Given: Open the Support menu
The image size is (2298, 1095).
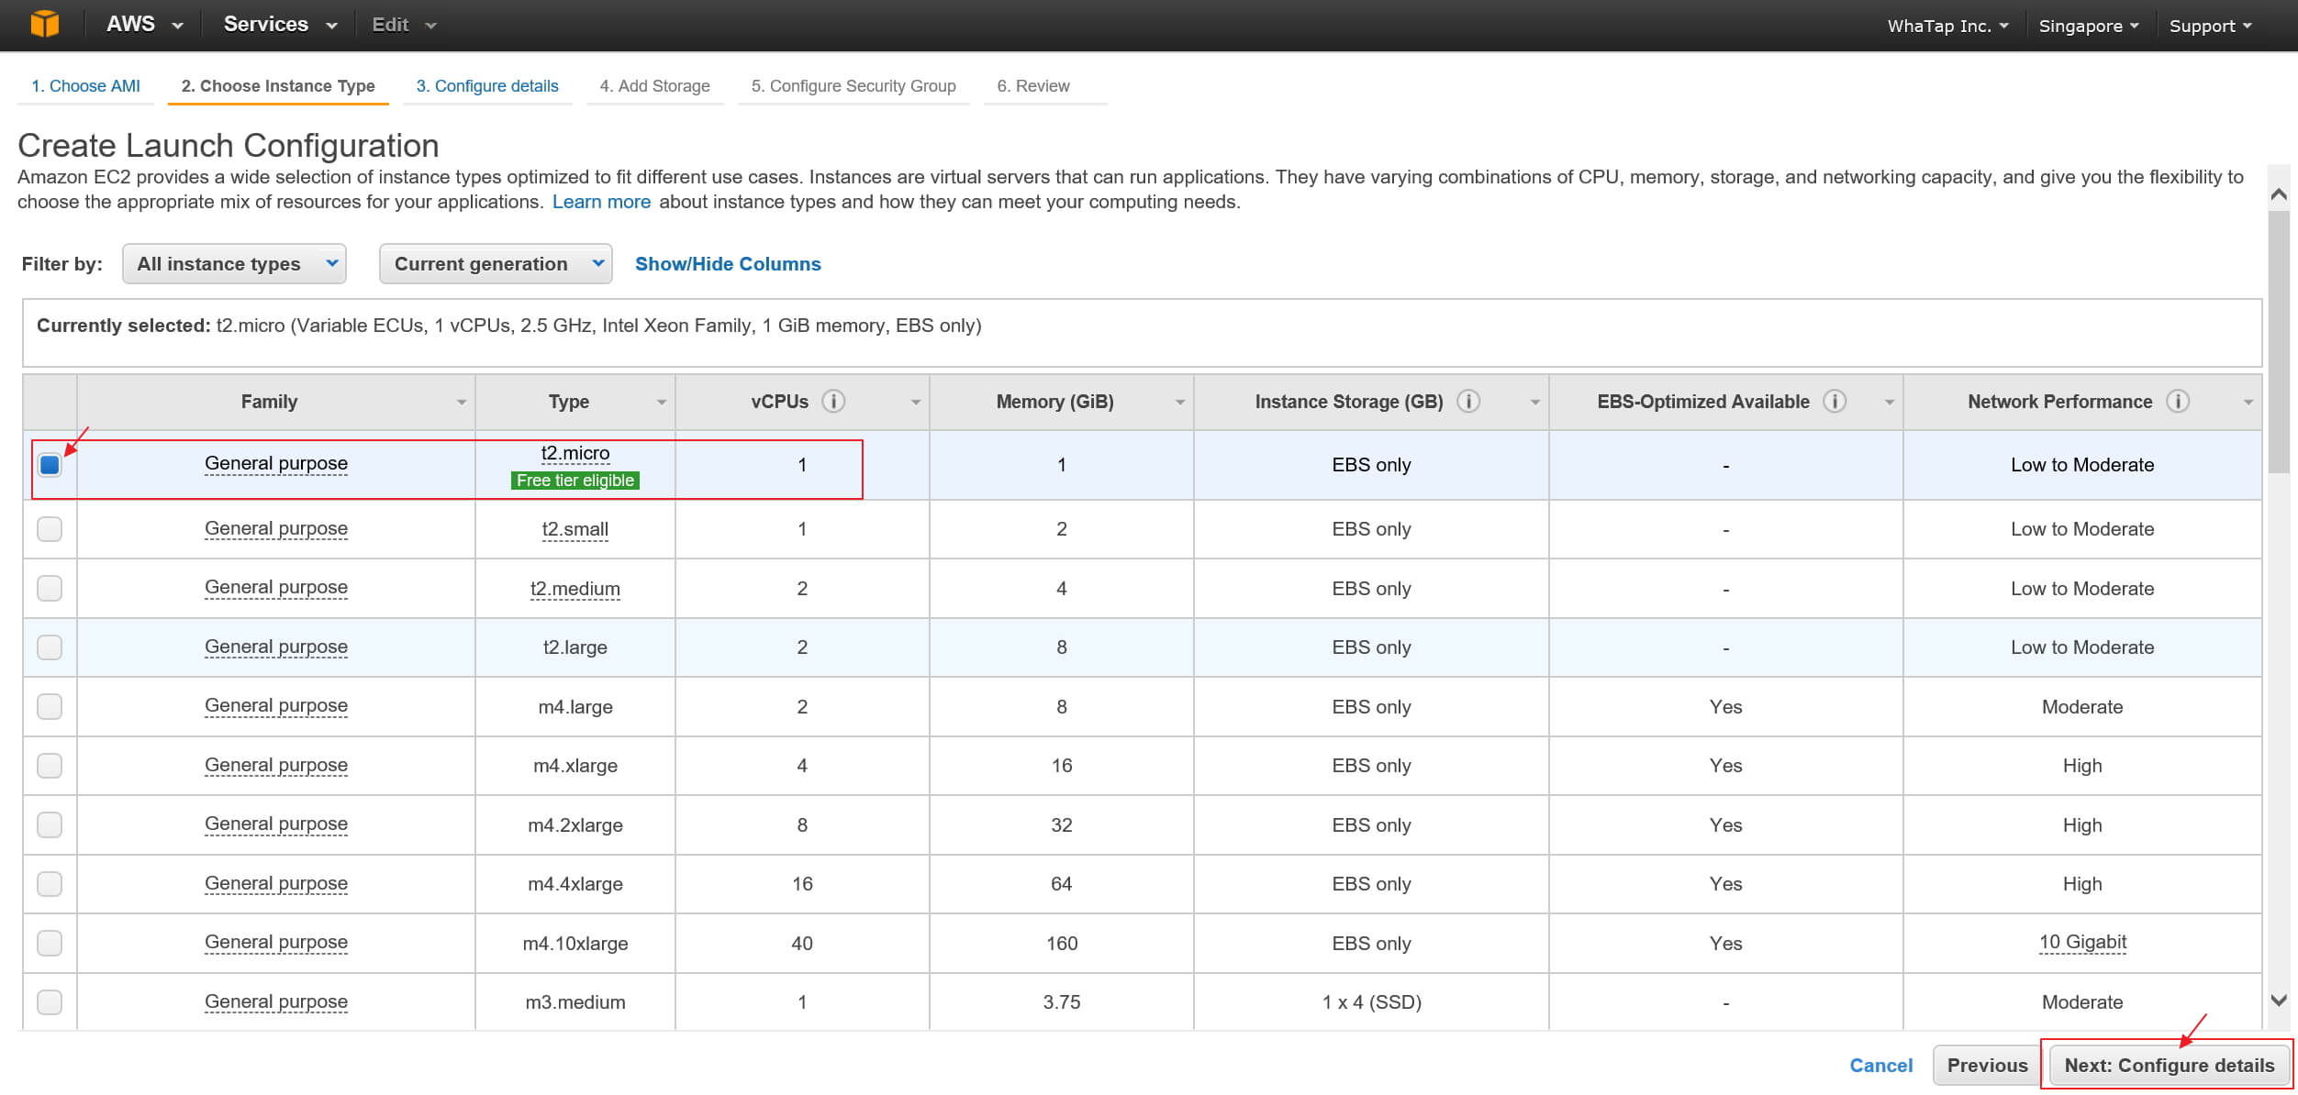Looking at the screenshot, I should (x=2210, y=26).
